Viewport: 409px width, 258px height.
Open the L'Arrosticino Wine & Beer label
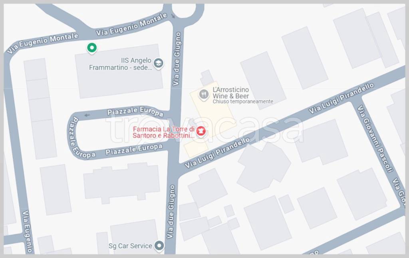coord(231,93)
